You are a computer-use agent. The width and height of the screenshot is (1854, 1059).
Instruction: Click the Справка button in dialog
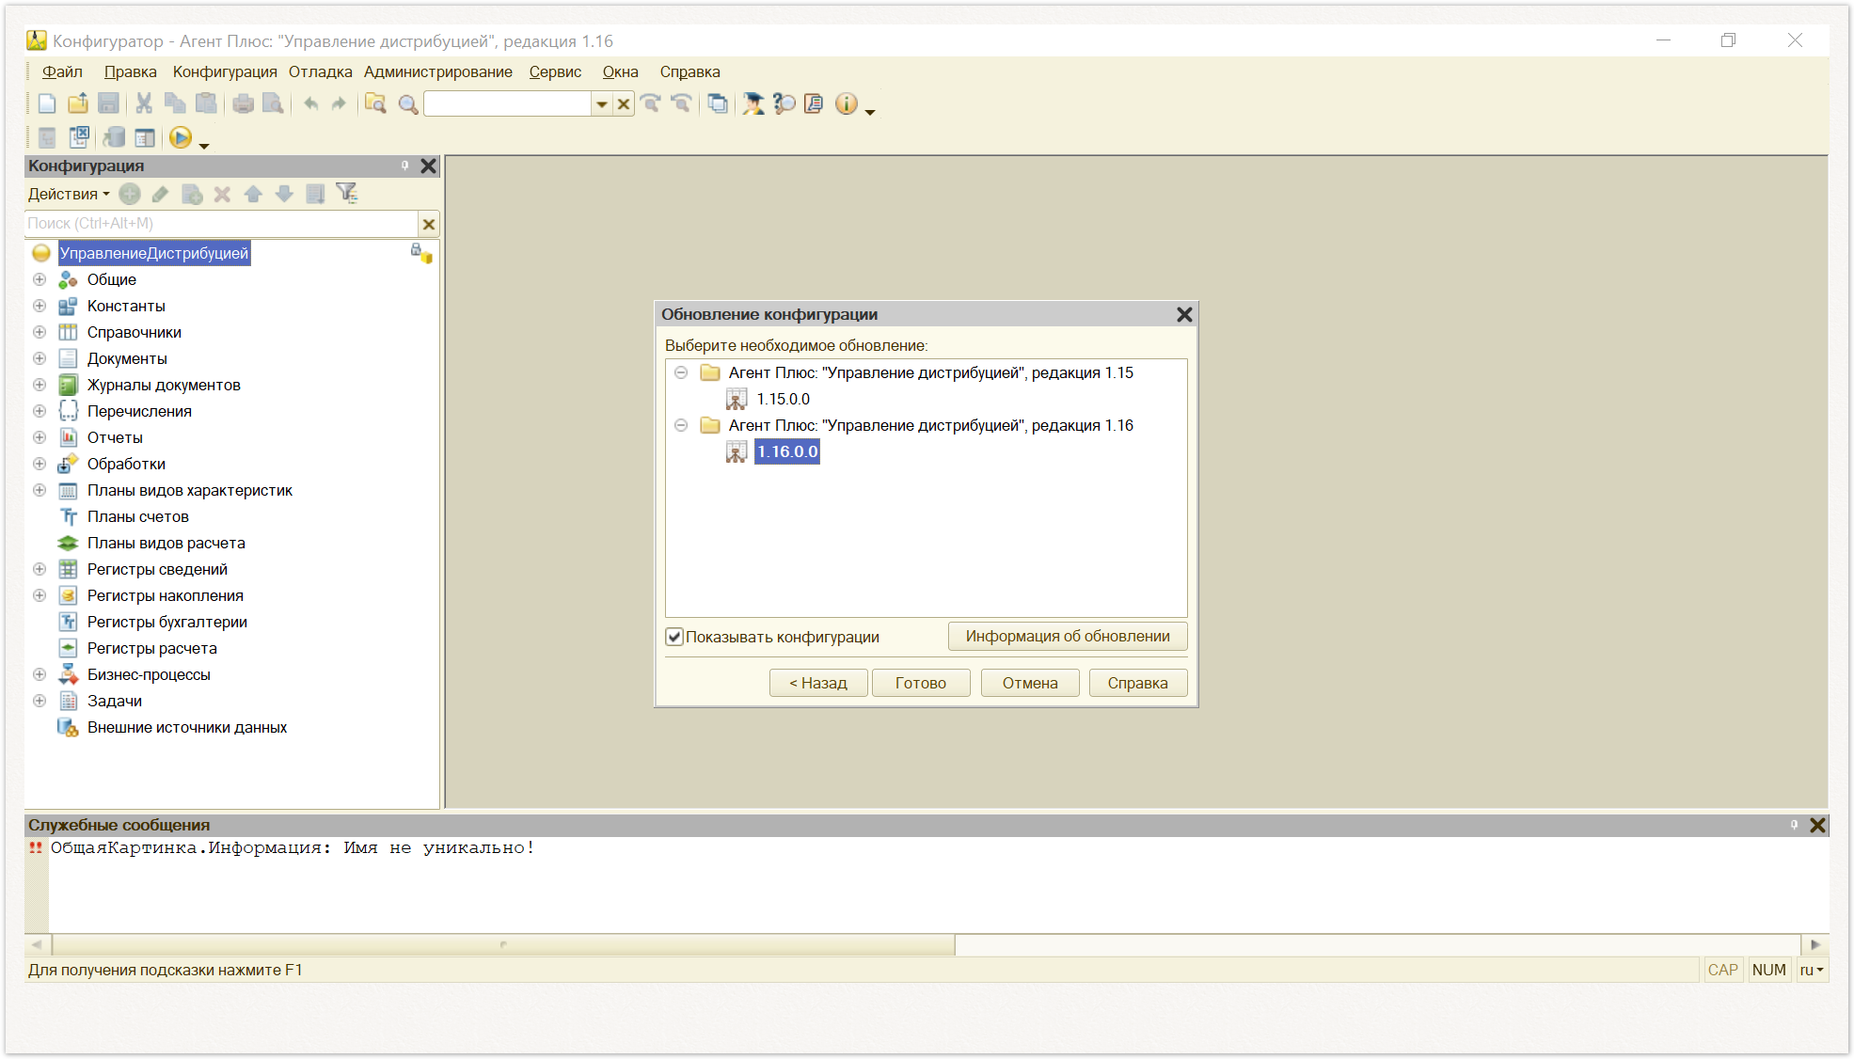1138,683
